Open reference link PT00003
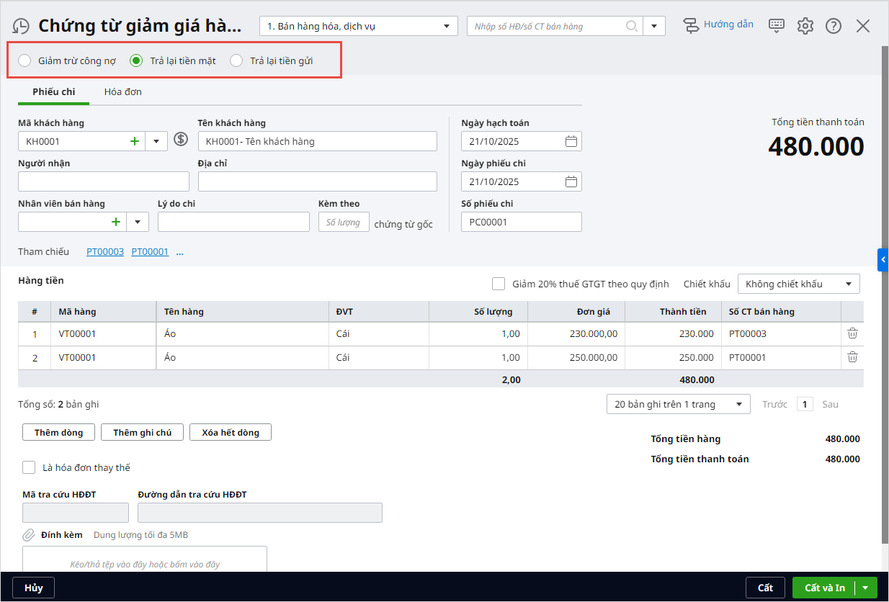The height and width of the screenshot is (602, 889). tap(105, 252)
